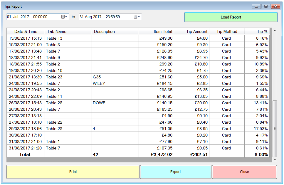Expand the end date dropdown arrow
This screenshot has height=185, width=284.
[x=139, y=17]
